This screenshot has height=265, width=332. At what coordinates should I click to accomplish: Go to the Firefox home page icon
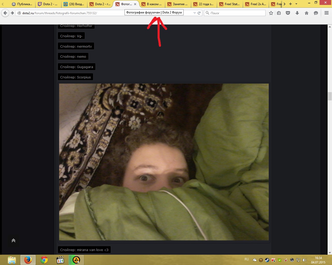tap(307, 13)
